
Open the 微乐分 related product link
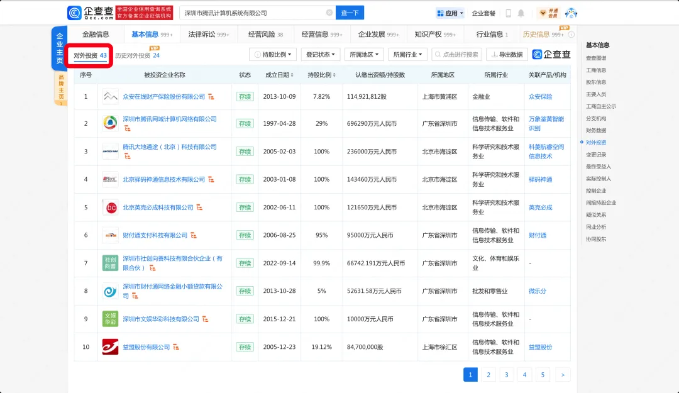[x=538, y=291]
